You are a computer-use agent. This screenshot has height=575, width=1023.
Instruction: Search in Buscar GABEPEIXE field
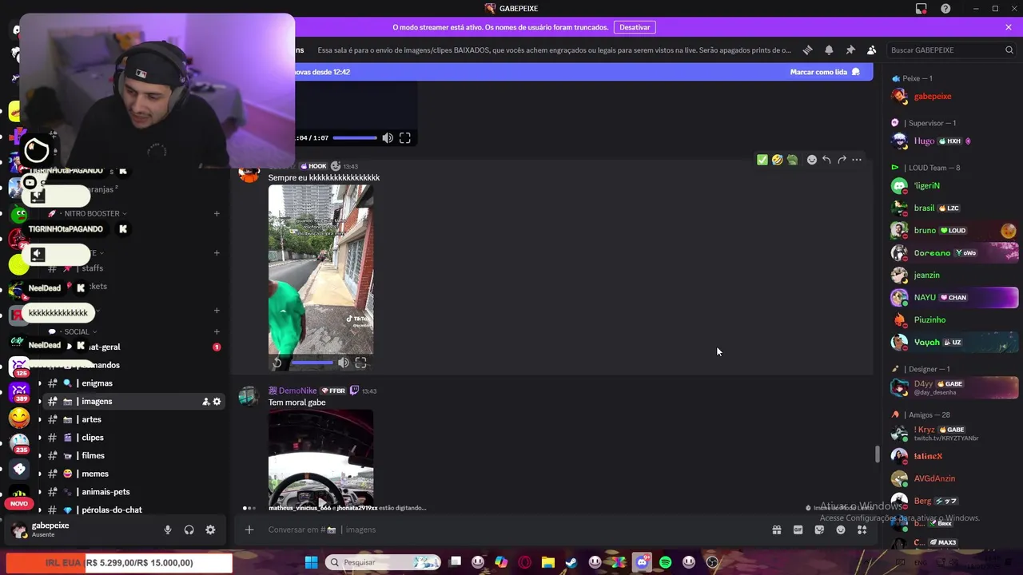[951, 50]
